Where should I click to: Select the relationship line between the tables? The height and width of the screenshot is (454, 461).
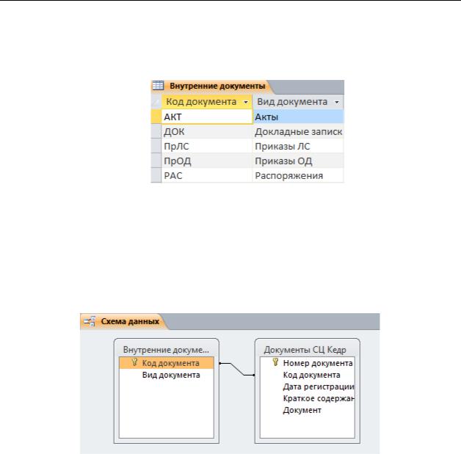(237, 369)
